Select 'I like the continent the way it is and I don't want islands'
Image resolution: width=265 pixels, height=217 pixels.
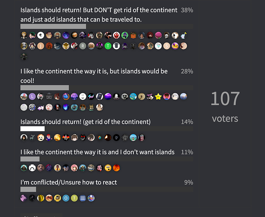(97, 152)
